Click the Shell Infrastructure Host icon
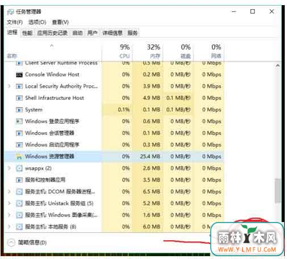The height and width of the screenshot is (259, 287). [x=19, y=98]
